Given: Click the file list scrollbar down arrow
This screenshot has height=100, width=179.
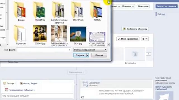Looking at the screenshot, I should pyautogui.click(x=109, y=44).
